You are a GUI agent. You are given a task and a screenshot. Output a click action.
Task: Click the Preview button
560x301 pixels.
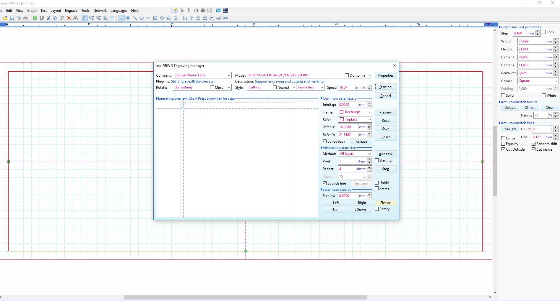pos(385,112)
